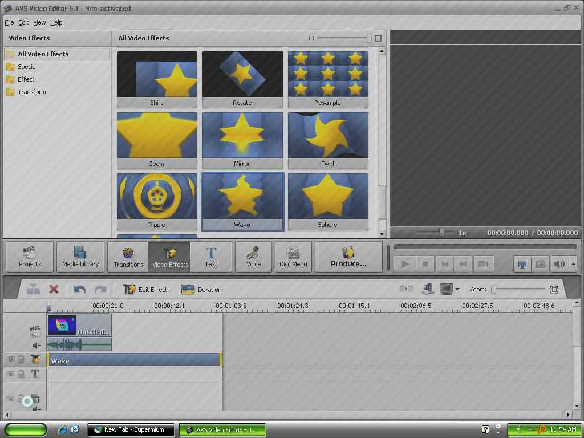The image size is (584, 438).
Task: Undo the last action
Action: point(79,289)
